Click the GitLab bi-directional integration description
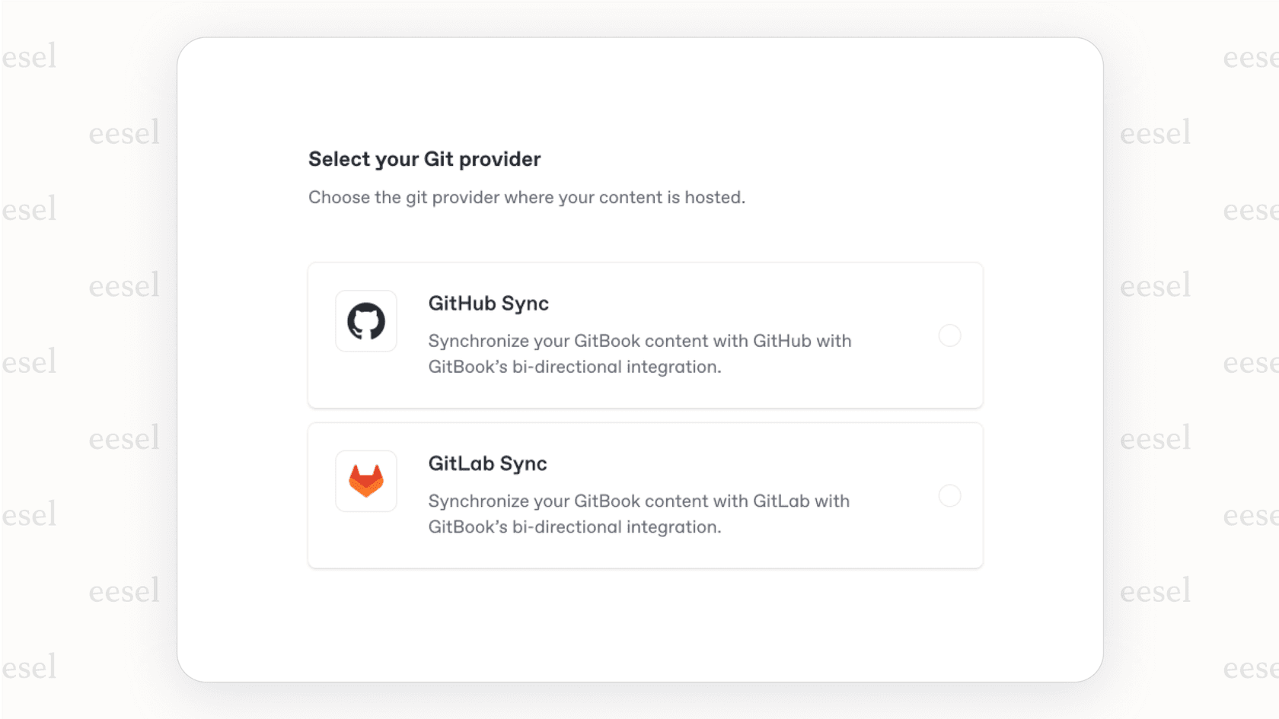The height and width of the screenshot is (719, 1279). (x=638, y=514)
